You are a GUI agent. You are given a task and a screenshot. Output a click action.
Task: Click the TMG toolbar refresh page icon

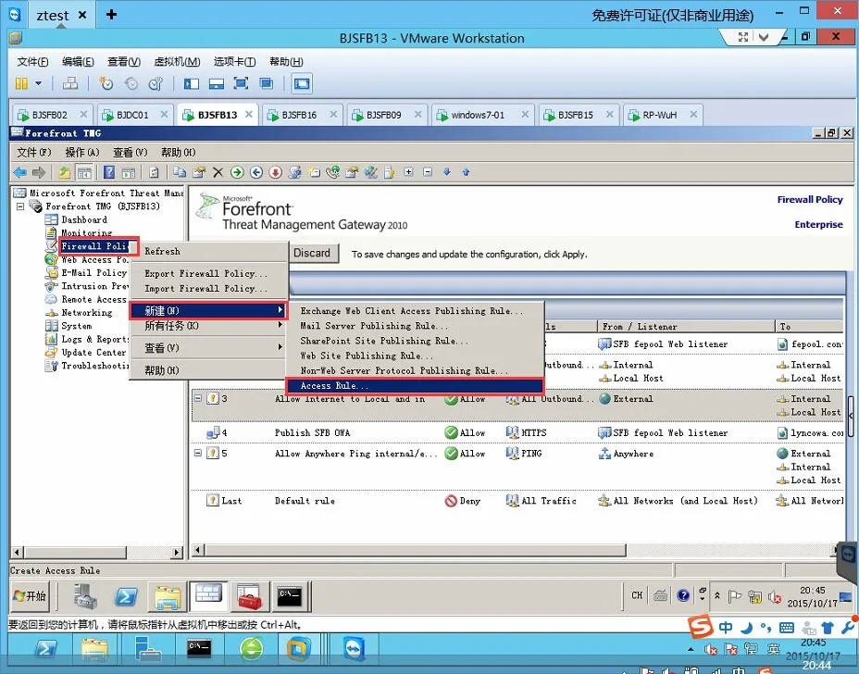(x=154, y=172)
